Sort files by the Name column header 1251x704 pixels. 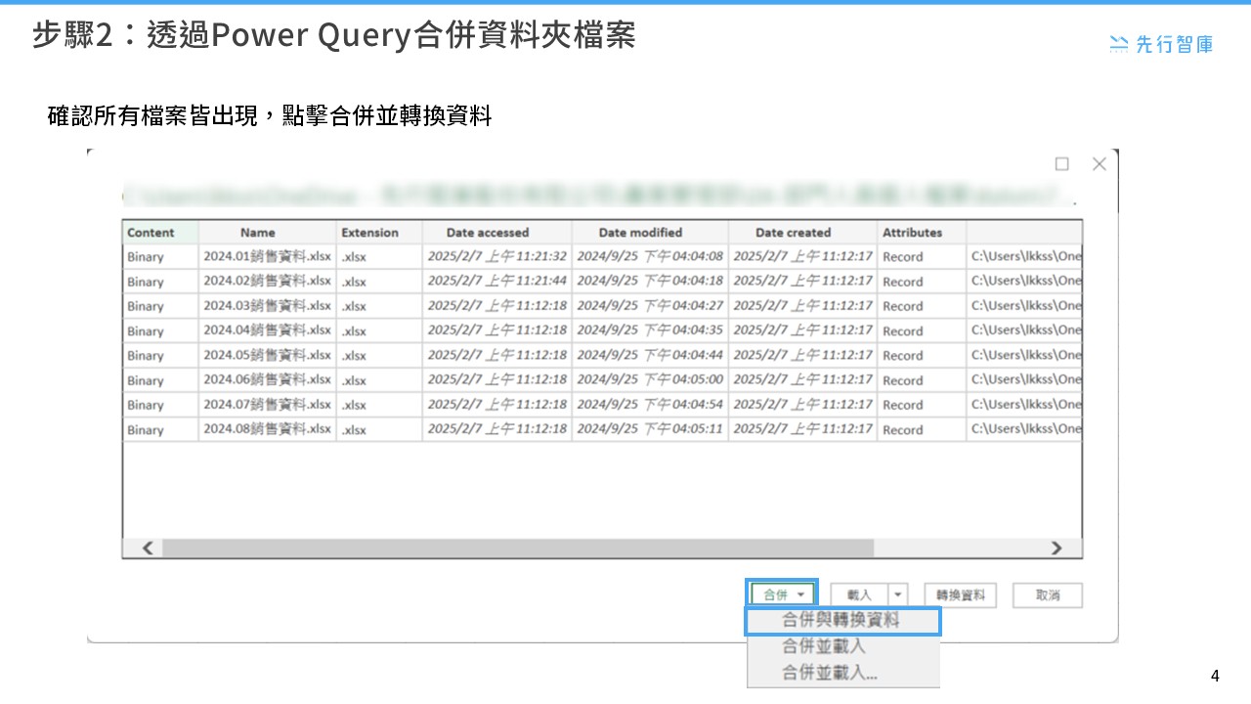[x=257, y=232]
